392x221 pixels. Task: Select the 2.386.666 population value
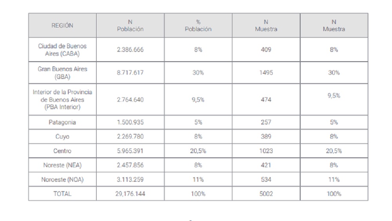(130, 50)
